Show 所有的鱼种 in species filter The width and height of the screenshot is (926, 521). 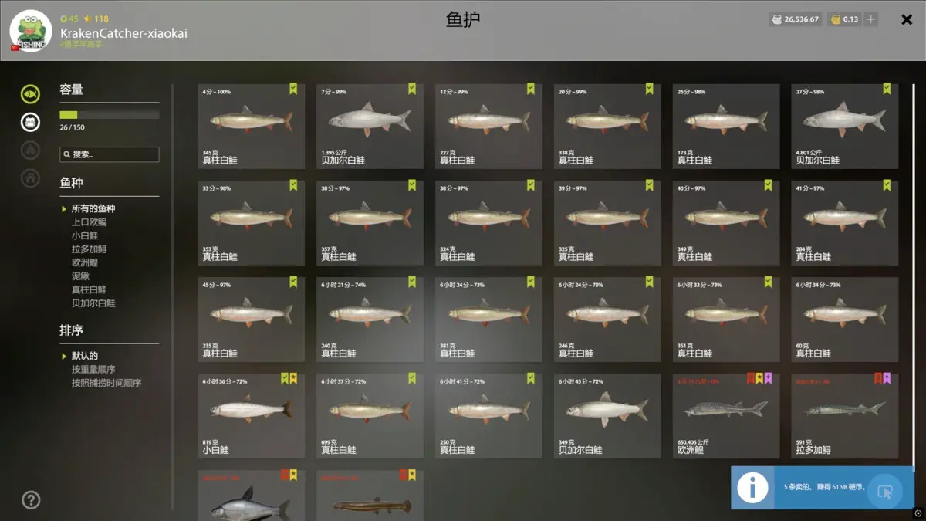point(93,208)
